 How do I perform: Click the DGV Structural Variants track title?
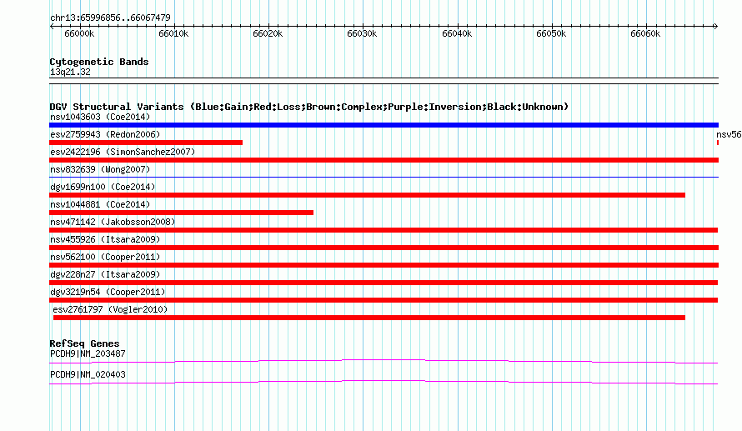pos(309,107)
